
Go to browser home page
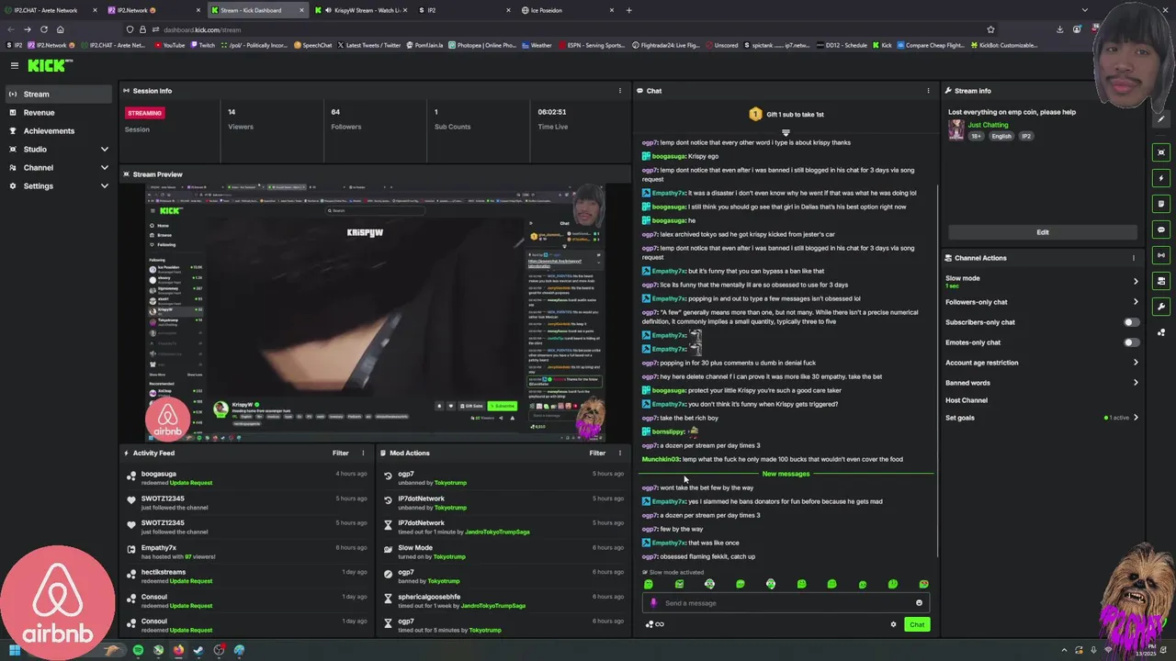pos(60,29)
